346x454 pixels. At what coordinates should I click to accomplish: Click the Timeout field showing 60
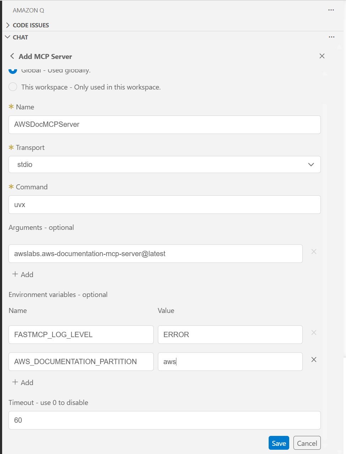click(x=165, y=420)
